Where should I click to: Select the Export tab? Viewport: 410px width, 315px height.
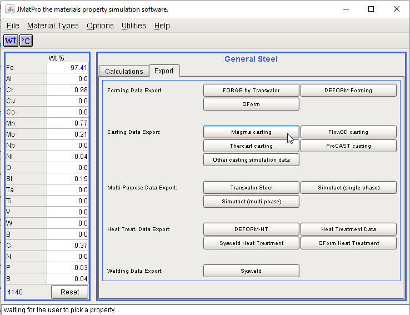(164, 71)
